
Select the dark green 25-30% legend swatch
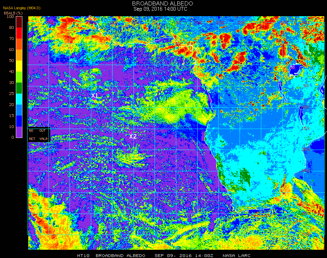tap(19, 88)
